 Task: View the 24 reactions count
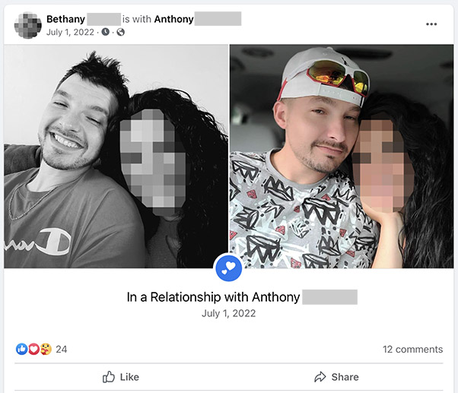pyautogui.click(x=62, y=349)
